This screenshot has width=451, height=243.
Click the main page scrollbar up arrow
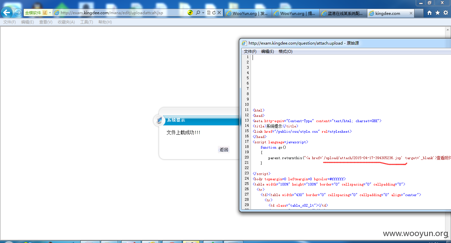coord(448,29)
